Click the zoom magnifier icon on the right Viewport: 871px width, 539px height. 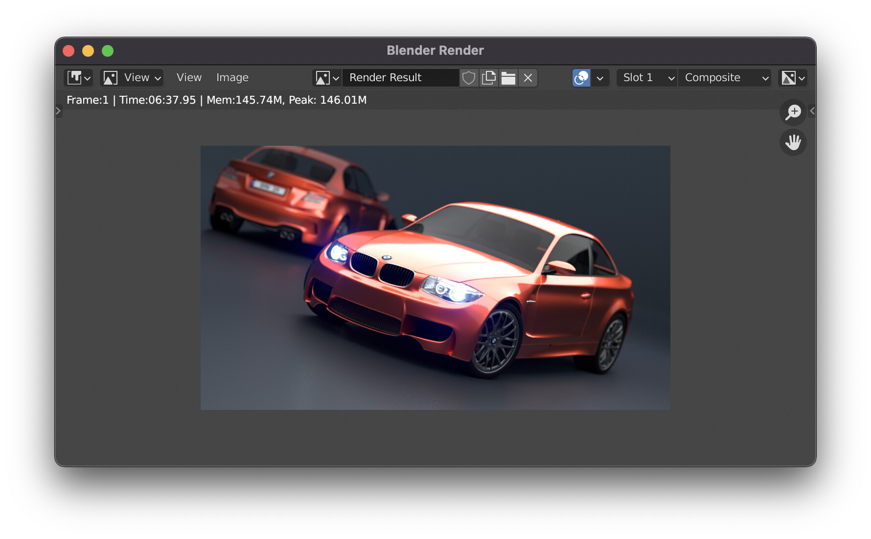tap(793, 112)
